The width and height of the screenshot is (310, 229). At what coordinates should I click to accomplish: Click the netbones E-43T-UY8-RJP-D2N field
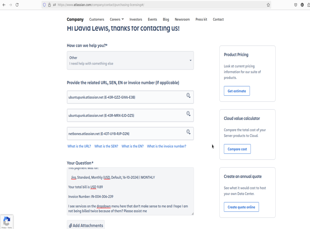[x=130, y=134]
